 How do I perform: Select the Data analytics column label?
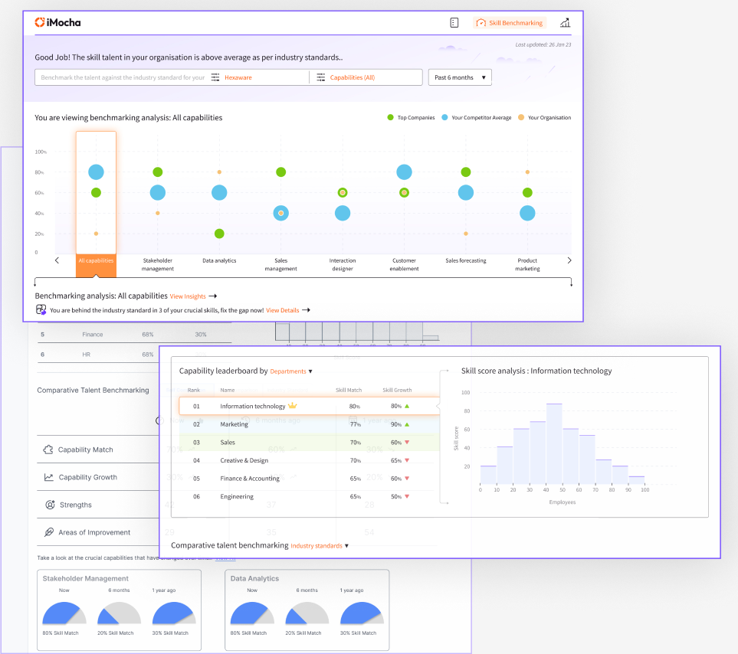click(x=219, y=260)
